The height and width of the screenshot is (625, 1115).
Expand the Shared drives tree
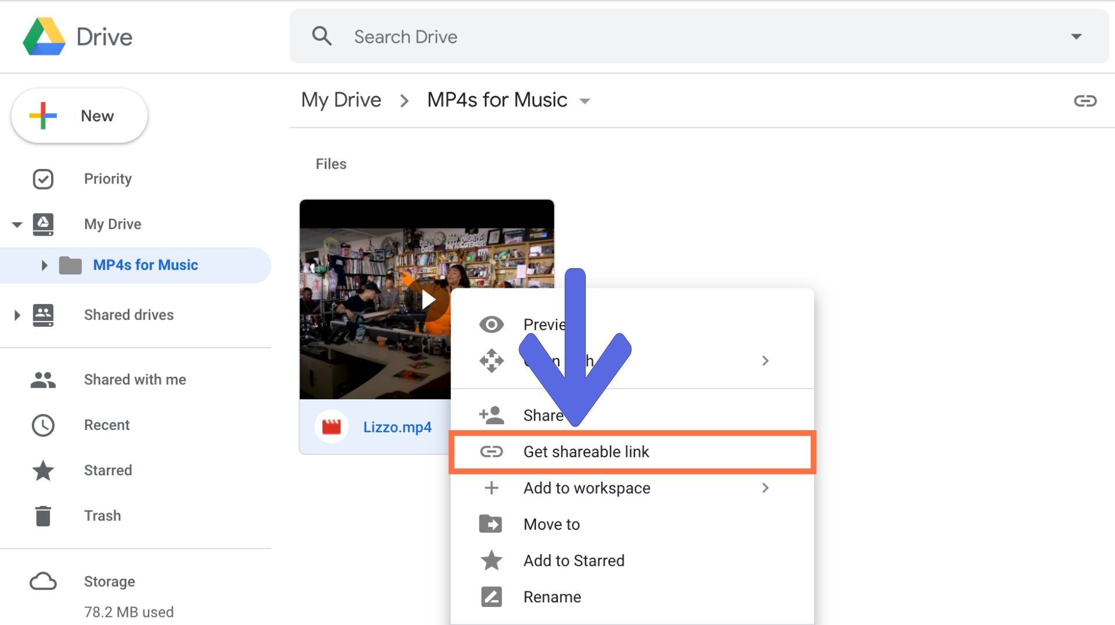[17, 315]
